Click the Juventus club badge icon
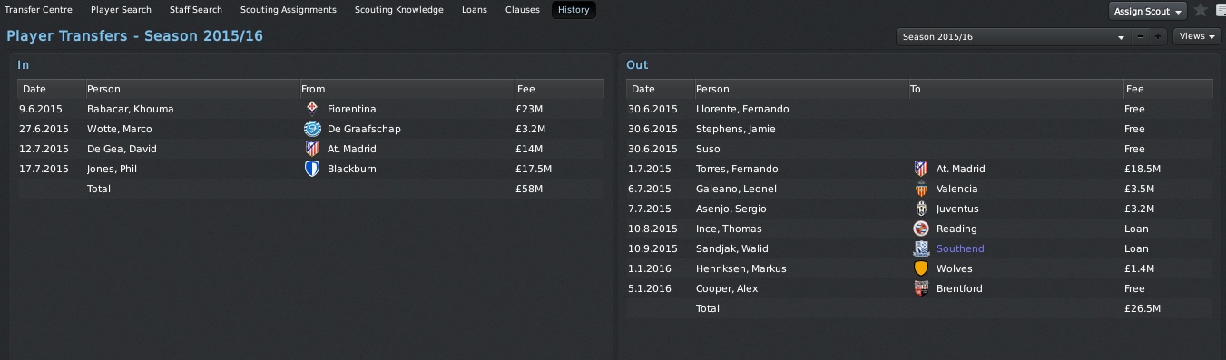1226x360 pixels. pos(921,209)
